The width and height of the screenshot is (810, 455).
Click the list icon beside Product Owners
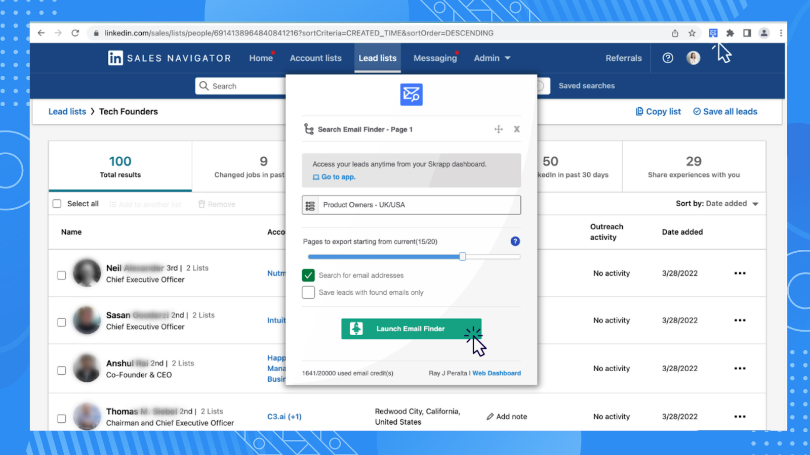coord(310,205)
